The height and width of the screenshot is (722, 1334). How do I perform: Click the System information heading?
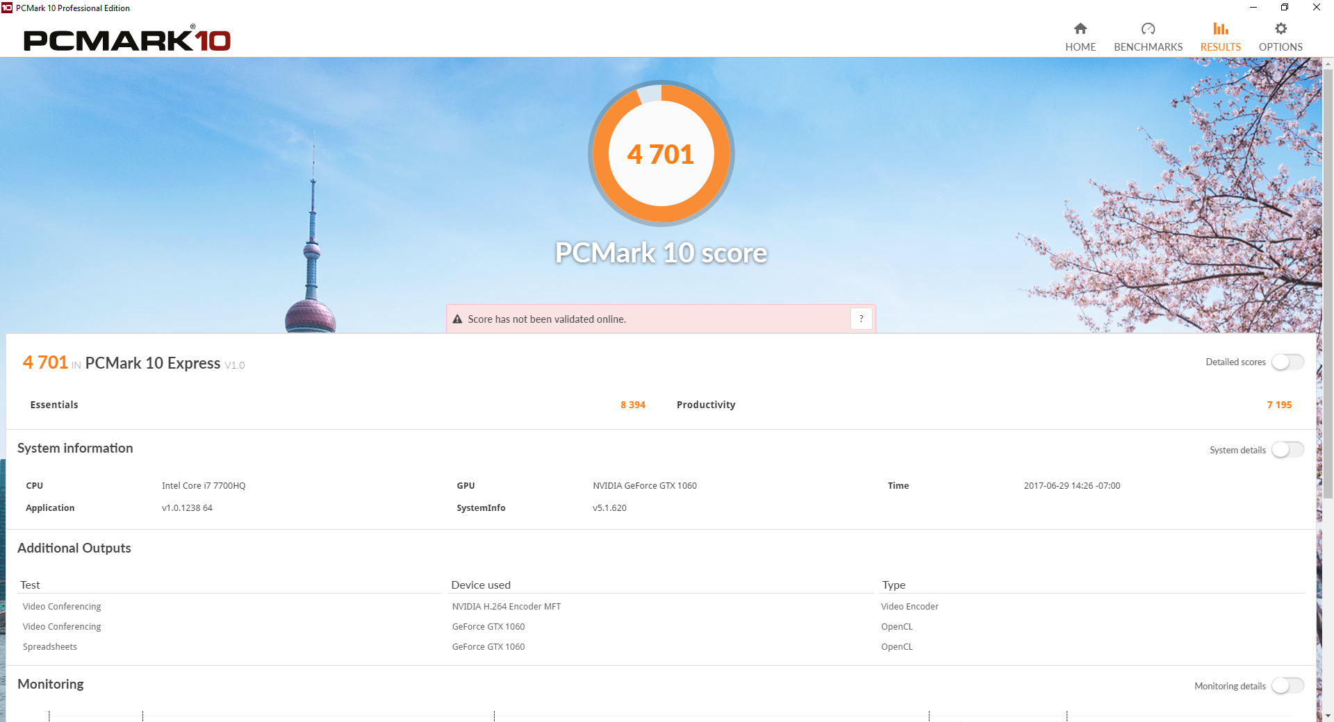(x=75, y=448)
